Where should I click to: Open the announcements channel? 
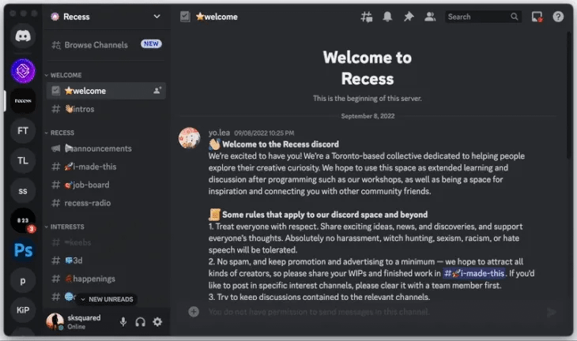coord(106,148)
